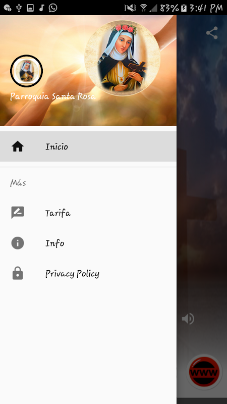Open the Tarifa menu entry
This screenshot has height=404, width=227.
click(x=88, y=213)
